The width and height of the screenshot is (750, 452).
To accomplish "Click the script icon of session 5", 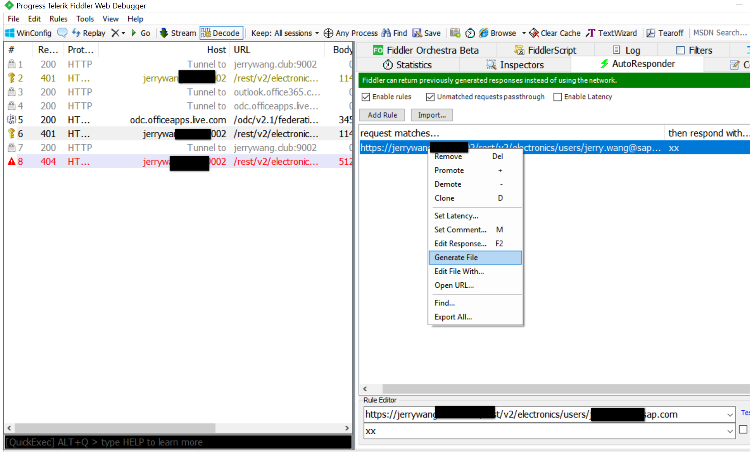I will (11, 120).
